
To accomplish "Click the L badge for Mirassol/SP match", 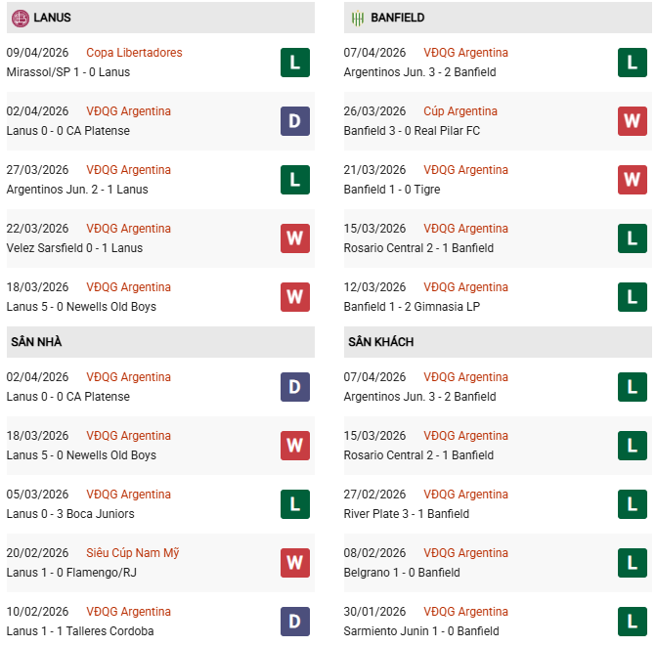I will click(x=295, y=63).
